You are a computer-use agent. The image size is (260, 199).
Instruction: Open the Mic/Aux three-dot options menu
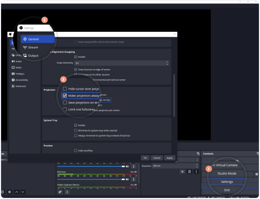point(134,179)
